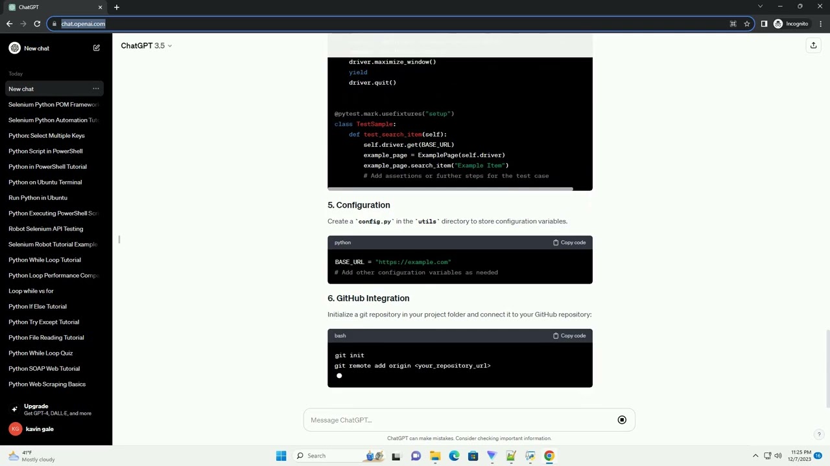Click the ChatGPT logo beside New chat
Screen dimensions: 830x466
pos(14,48)
